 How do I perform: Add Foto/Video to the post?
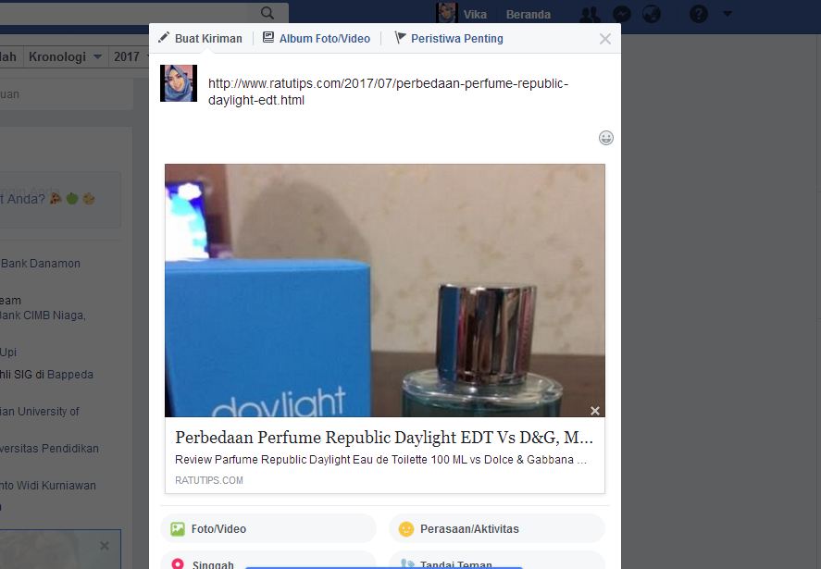[x=268, y=528]
